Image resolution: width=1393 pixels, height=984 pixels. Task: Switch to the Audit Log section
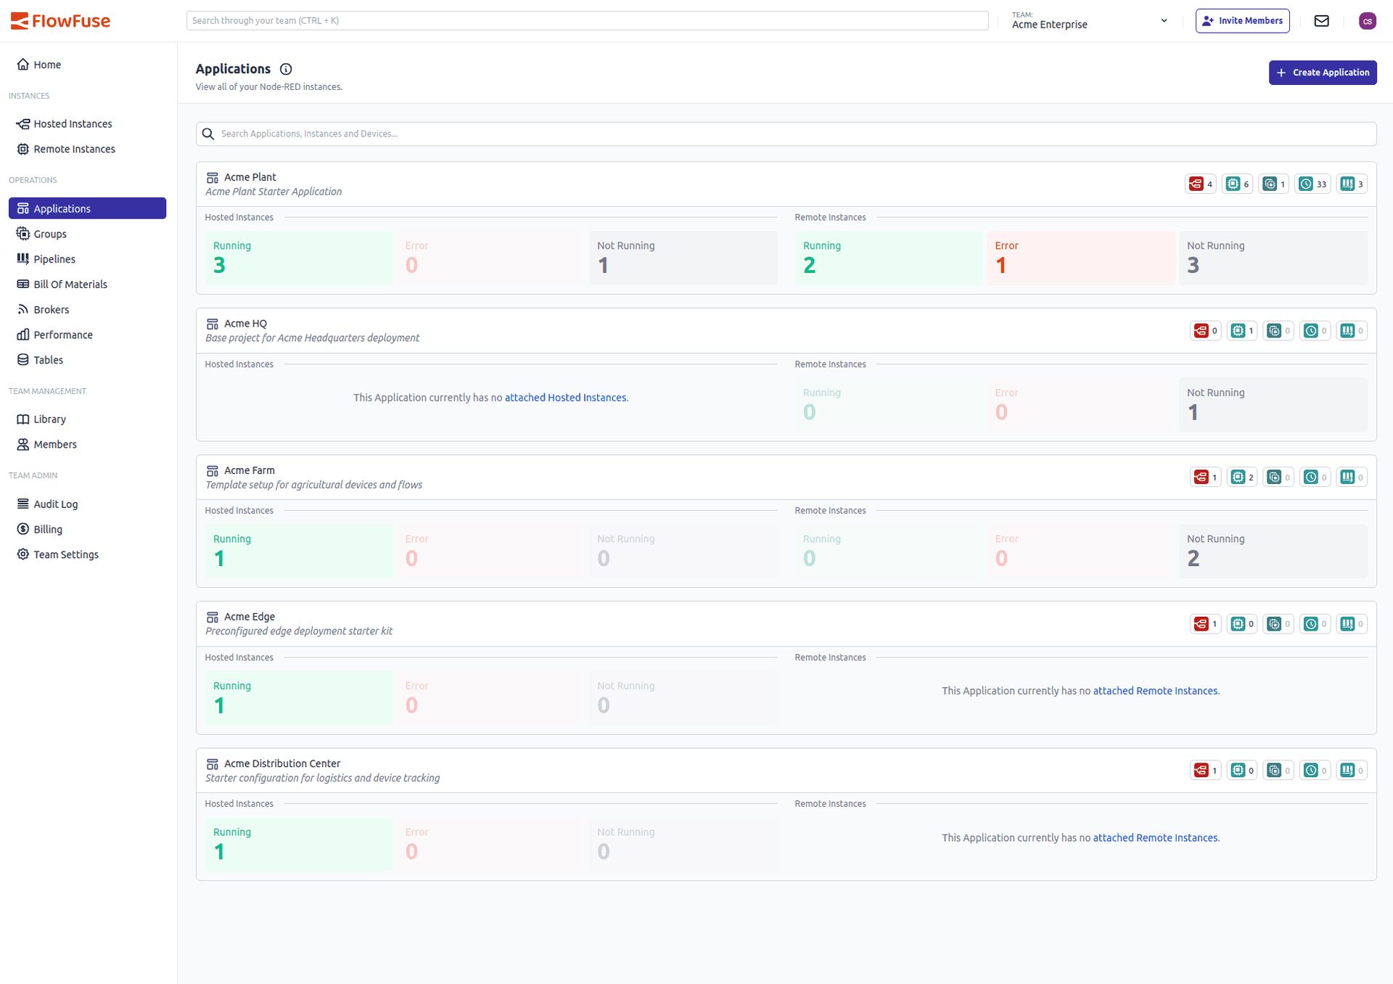[x=56, y=504]
